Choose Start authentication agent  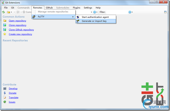point(96,17)
